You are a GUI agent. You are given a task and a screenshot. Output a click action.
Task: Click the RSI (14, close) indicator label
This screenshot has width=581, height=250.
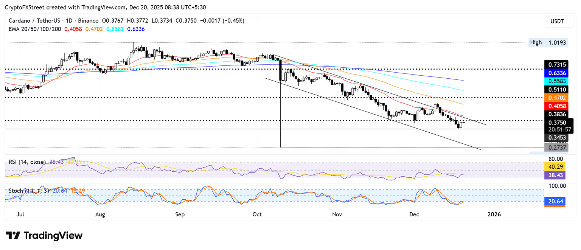click(27, 162)
